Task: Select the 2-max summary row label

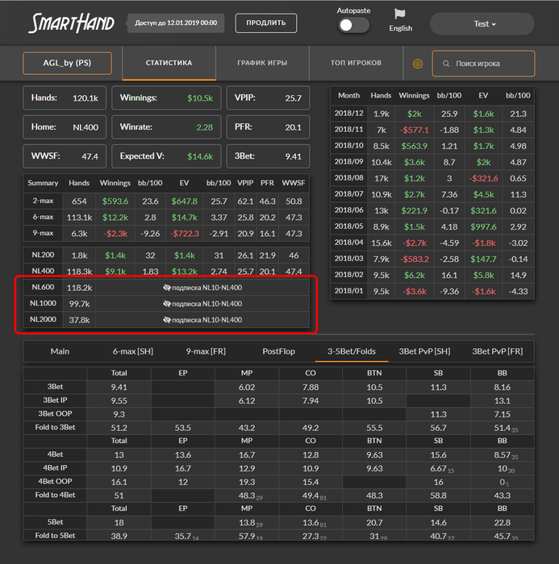Action: [x=43, y=201]
